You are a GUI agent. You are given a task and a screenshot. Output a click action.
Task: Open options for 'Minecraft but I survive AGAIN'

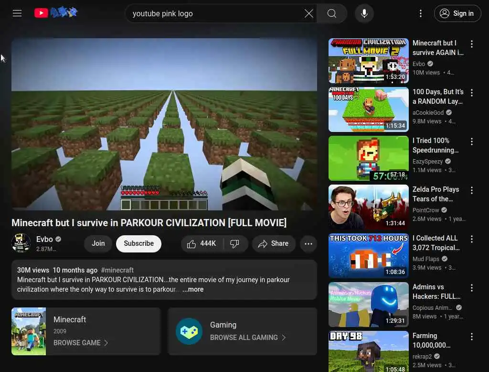[472, 44]
